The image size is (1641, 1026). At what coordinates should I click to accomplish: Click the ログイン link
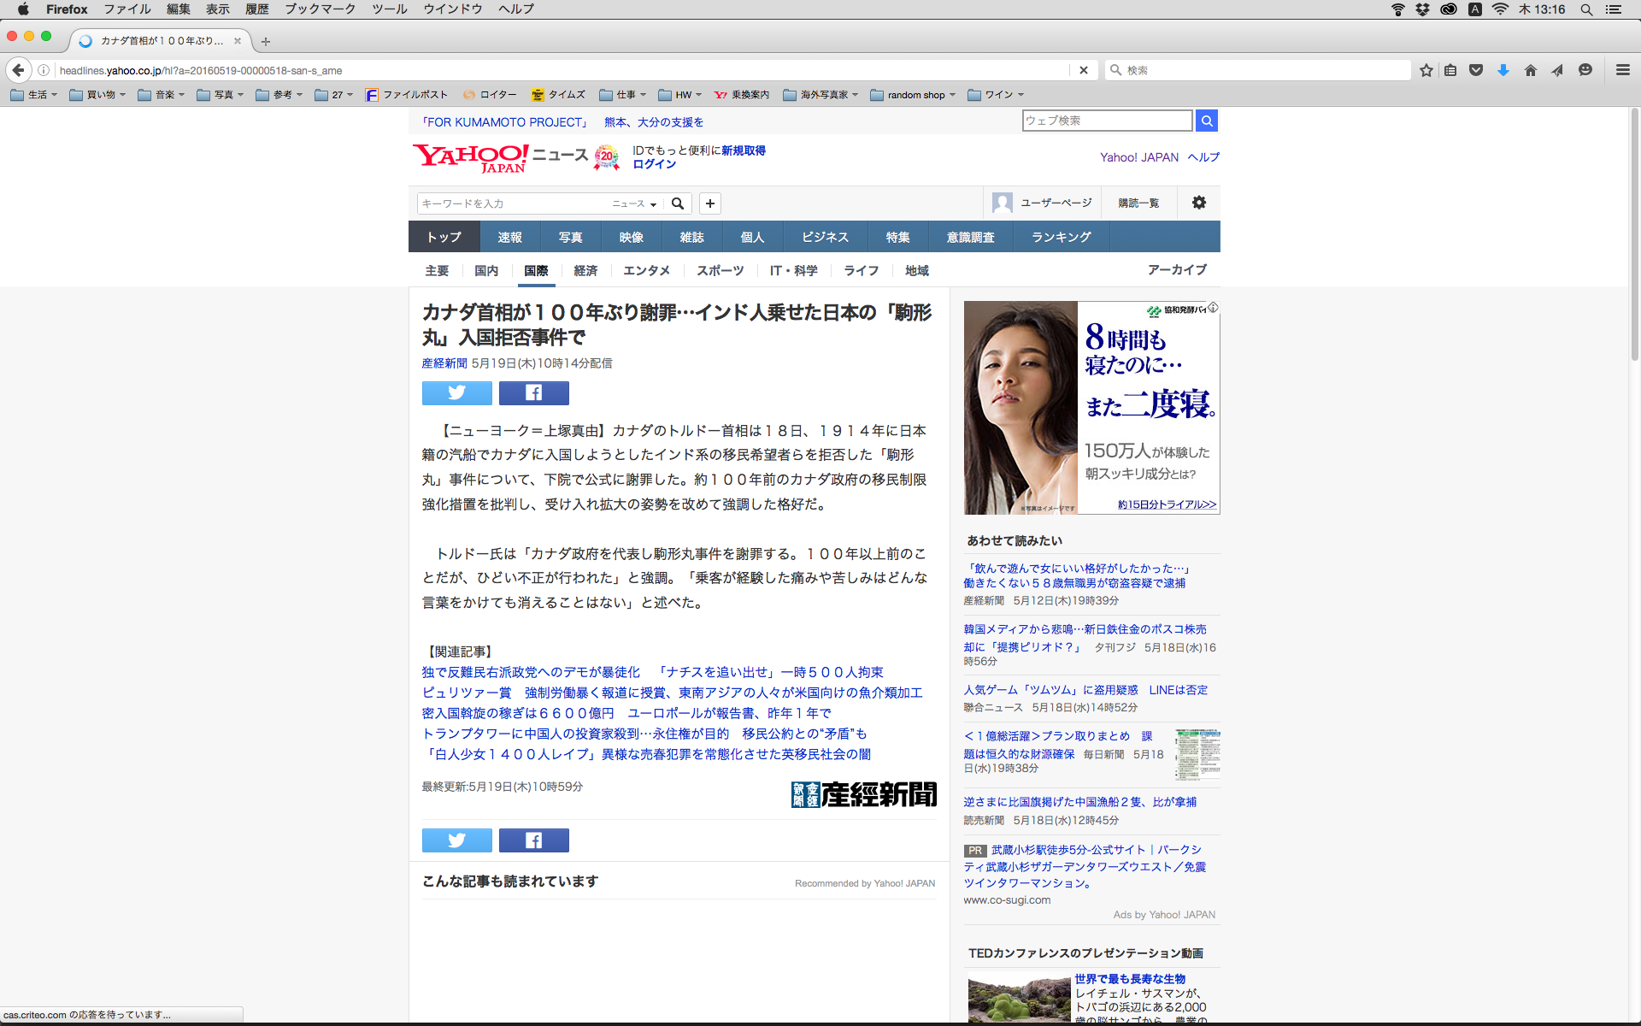[654, 164]
